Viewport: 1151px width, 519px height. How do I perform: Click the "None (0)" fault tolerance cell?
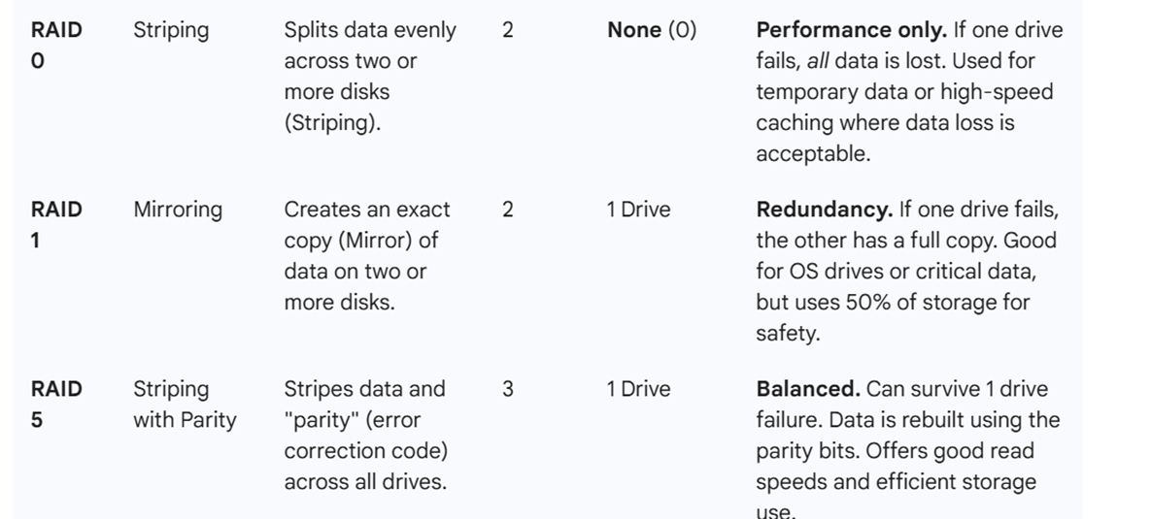click(652, 30)
